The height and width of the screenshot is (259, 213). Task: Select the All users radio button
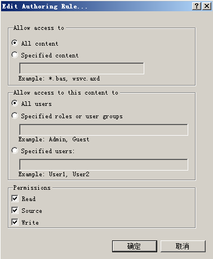[15, 103]
